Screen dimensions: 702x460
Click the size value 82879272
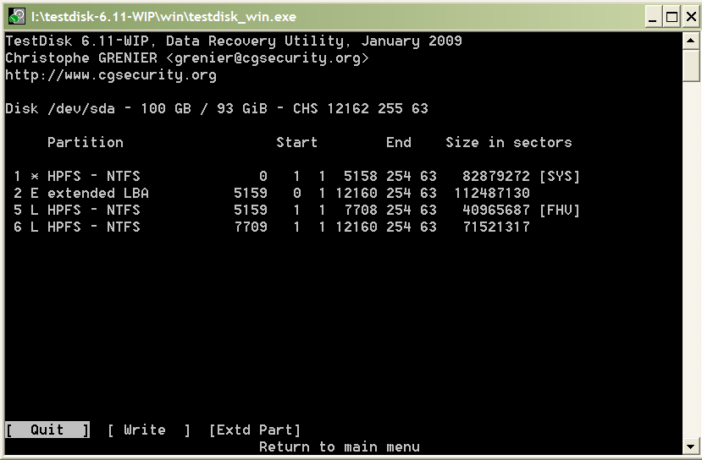[x=496, y=176]
